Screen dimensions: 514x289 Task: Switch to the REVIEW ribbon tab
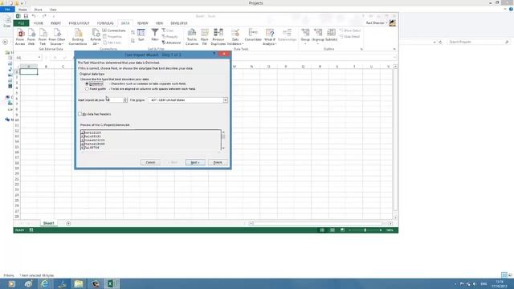(x=143, y=23)
